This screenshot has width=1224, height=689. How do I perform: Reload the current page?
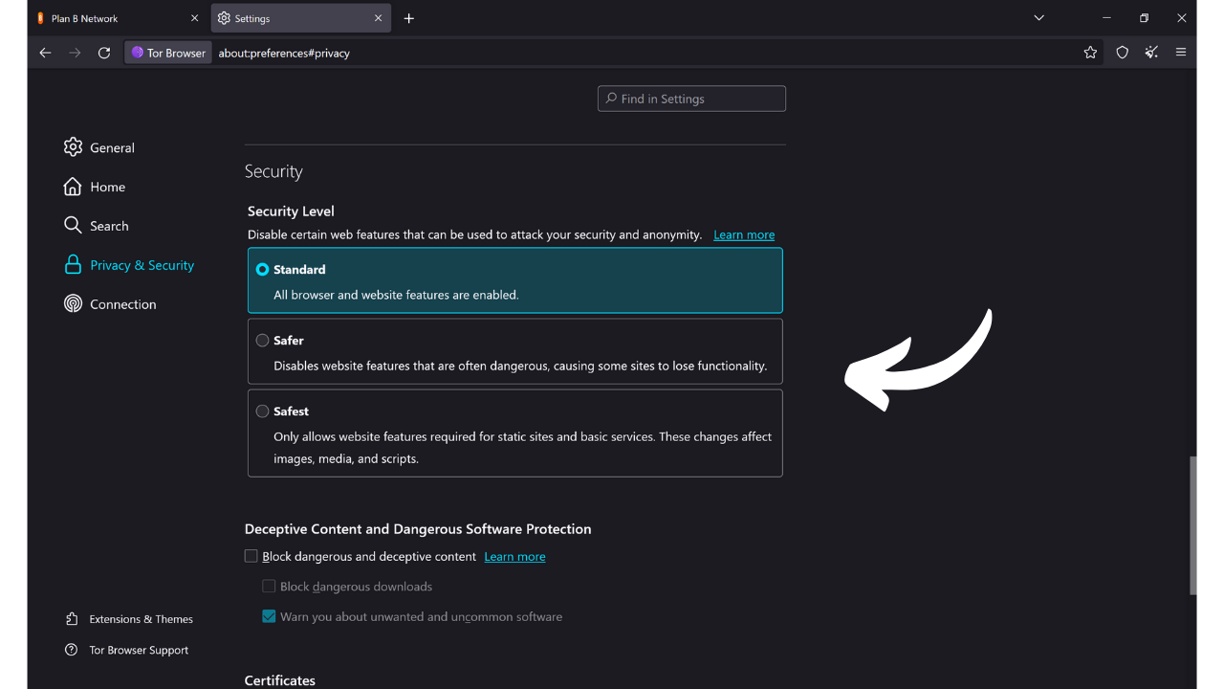(104, 53)
